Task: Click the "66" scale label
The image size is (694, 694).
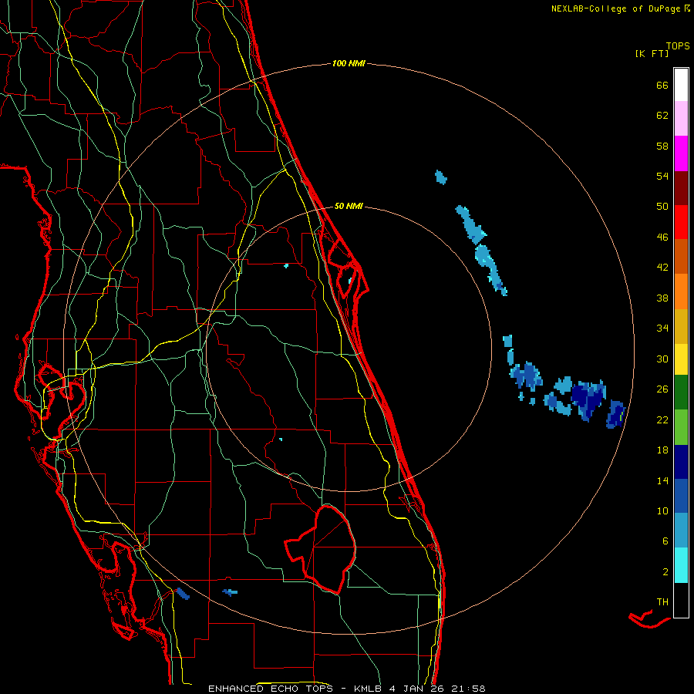Action: click(x=662, y=85)
